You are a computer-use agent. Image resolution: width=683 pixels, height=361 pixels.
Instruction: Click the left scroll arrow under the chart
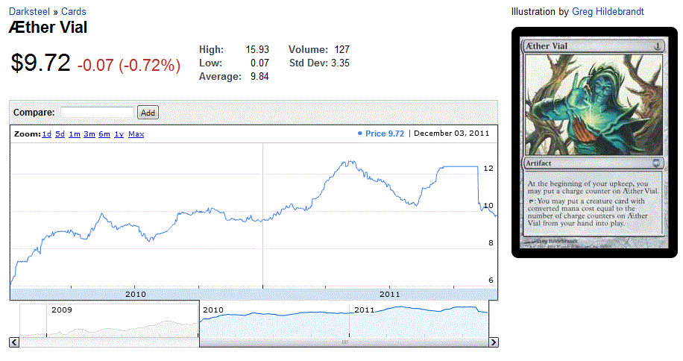[14, 342]
